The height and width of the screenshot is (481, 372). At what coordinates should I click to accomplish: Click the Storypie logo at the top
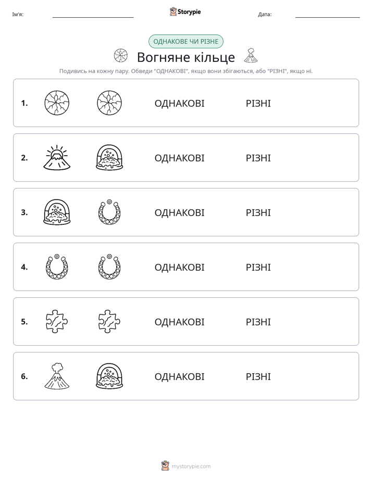185,11
